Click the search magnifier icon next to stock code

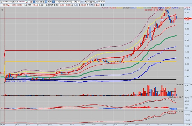pyautogui.click(x=11, y=2)
